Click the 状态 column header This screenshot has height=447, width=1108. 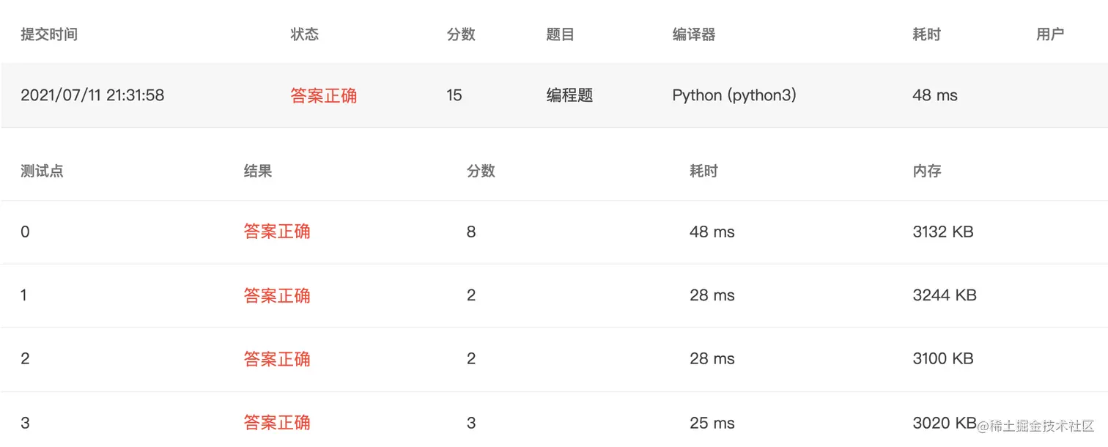305,34
